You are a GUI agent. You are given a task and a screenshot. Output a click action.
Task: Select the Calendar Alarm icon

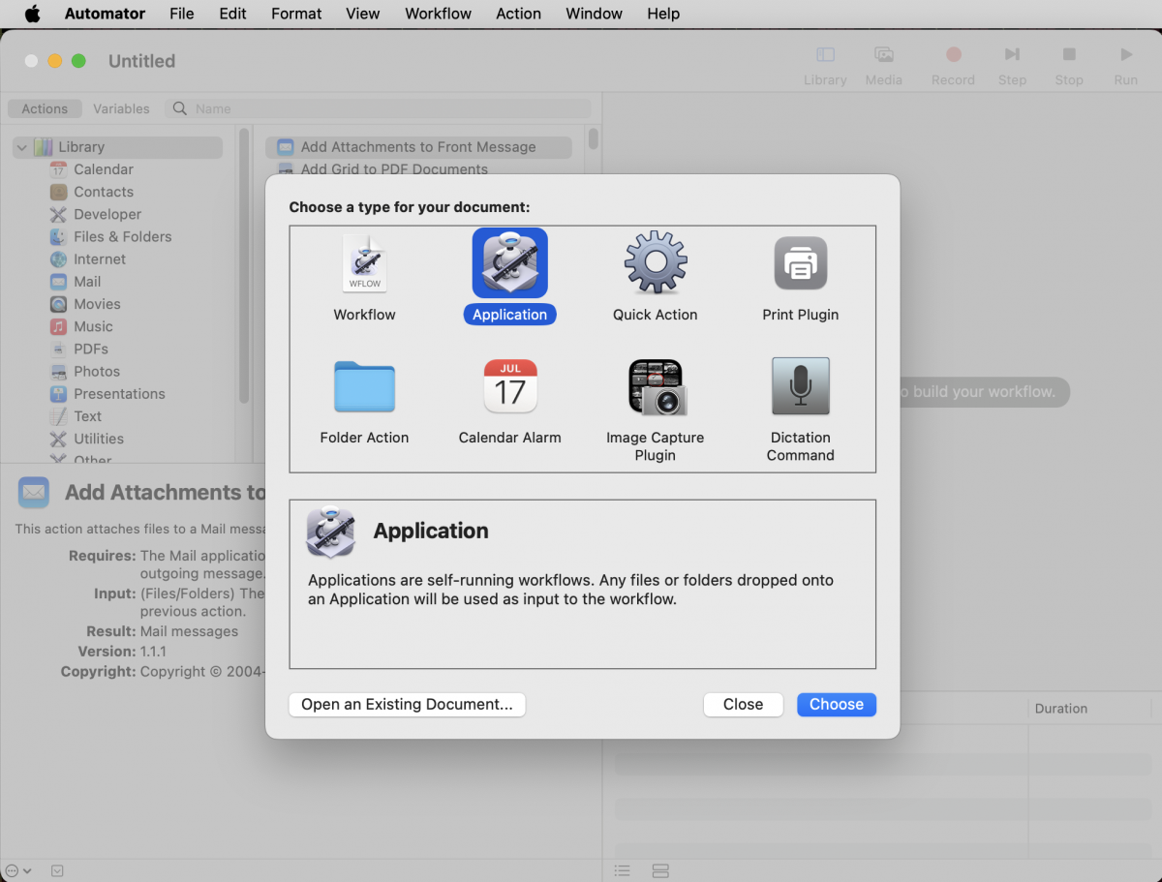coord(509,385)
